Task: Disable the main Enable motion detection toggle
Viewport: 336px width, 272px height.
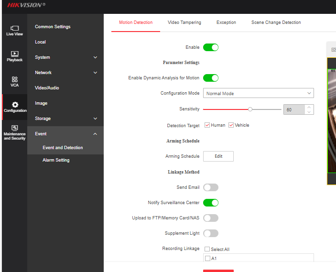Action: point(210,47)
